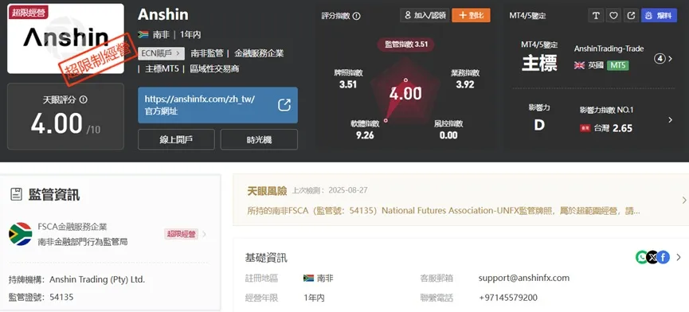Expand the 天眼風險 banner chevron
The width and height of the screenshot is (689, 312).
683,200
